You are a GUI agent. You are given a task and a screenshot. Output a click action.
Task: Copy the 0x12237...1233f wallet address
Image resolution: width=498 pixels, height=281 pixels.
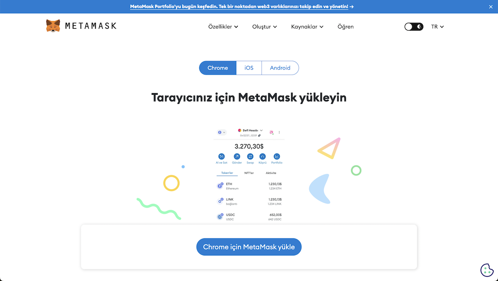[x=259, y=135]
